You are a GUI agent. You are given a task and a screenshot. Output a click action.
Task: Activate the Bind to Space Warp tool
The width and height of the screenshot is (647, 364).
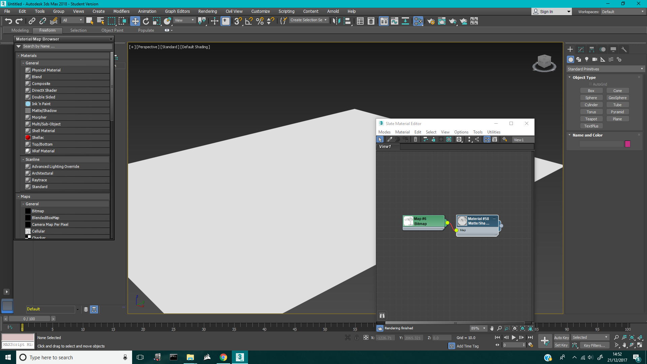(x=54, y=21)
